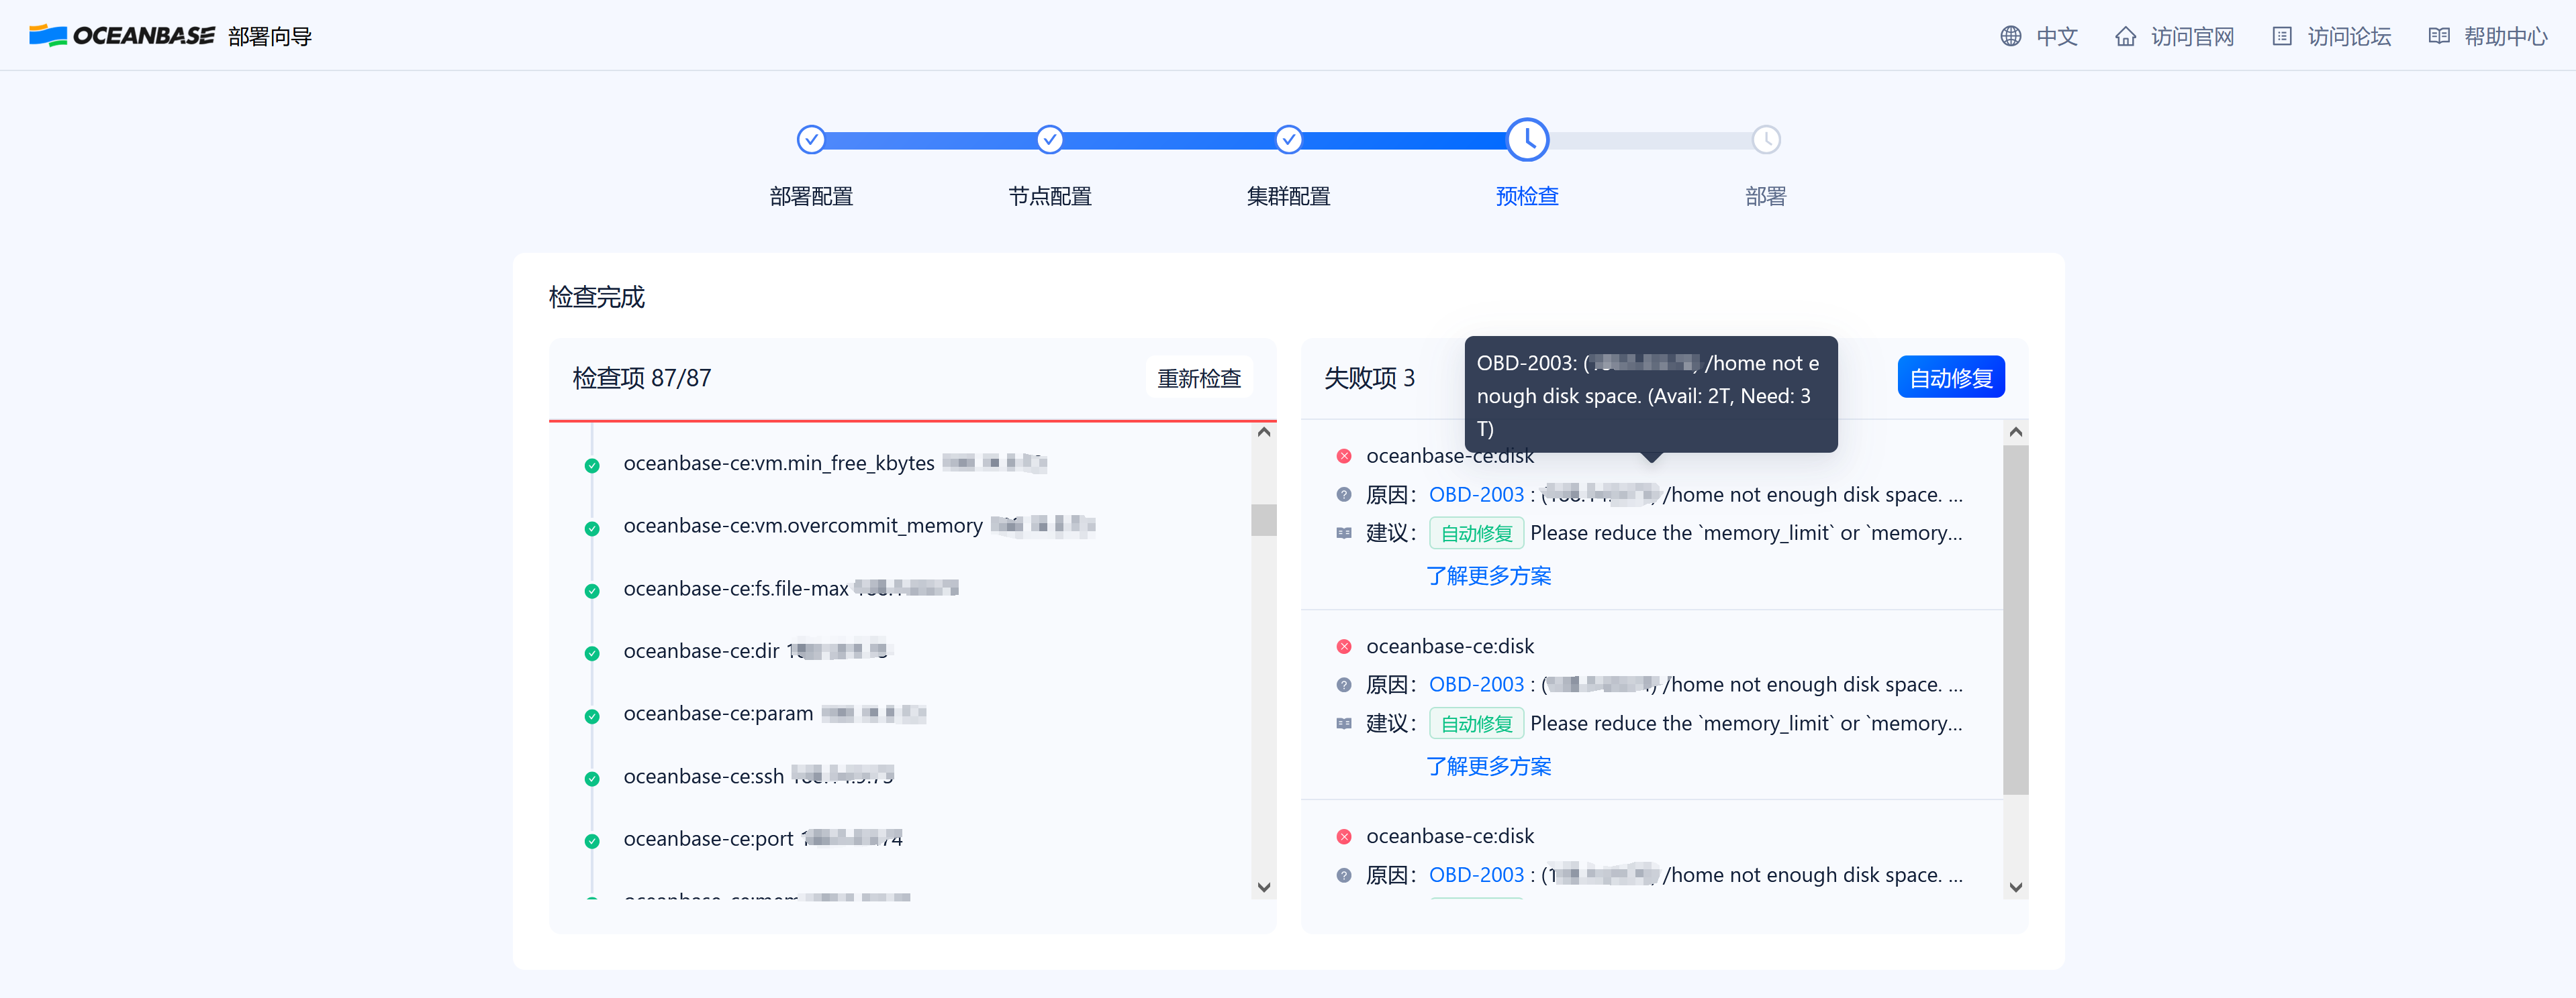
Task: Click the 集群配置 step check icon
Action: point(1288,139)
